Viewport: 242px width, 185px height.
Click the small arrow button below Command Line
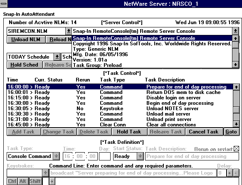[52, 181]
